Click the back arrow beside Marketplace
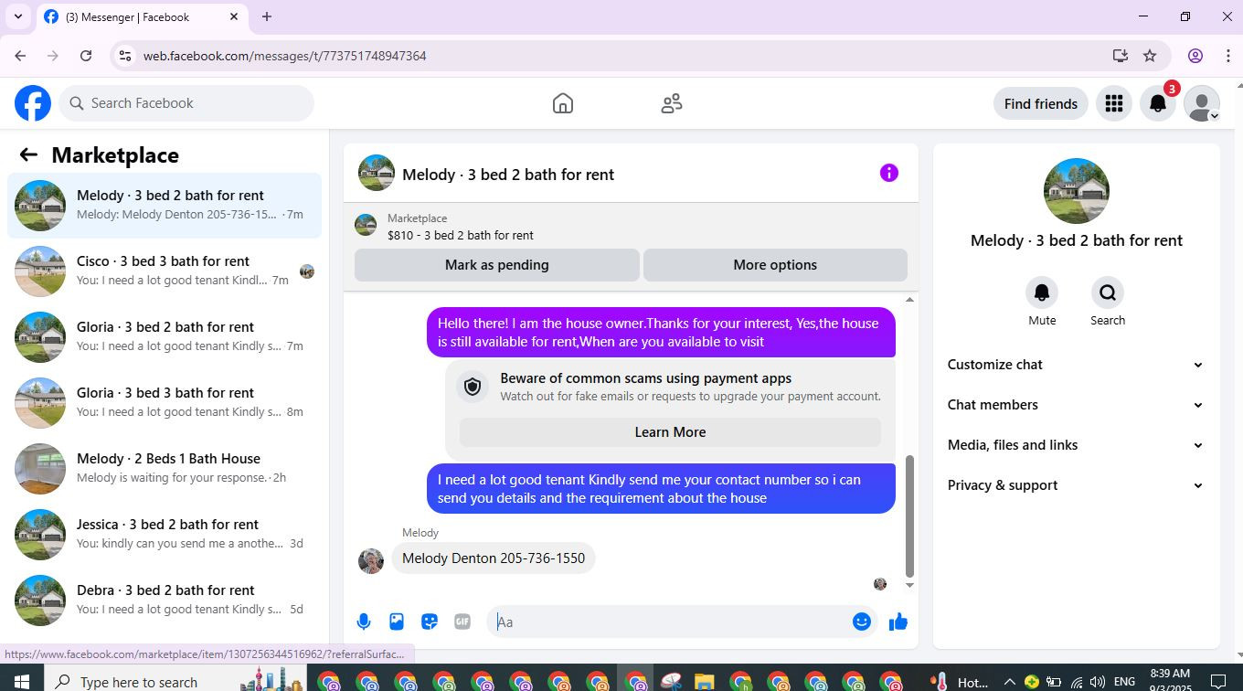This screenshot has width=1243, height=691. (x=28, y=155)
